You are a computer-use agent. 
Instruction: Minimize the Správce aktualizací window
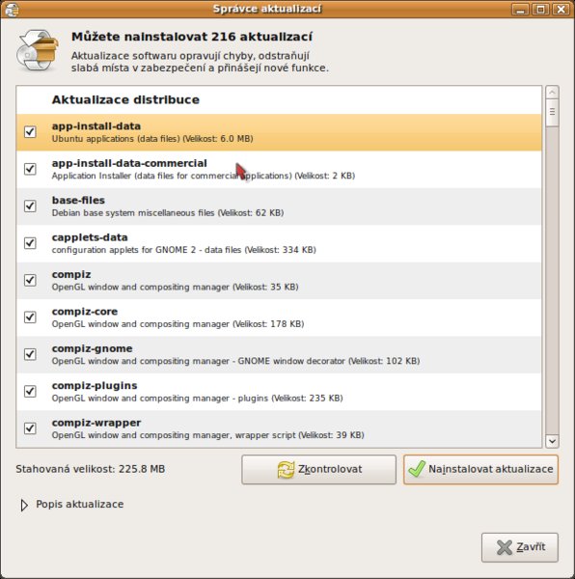point(520,9)
